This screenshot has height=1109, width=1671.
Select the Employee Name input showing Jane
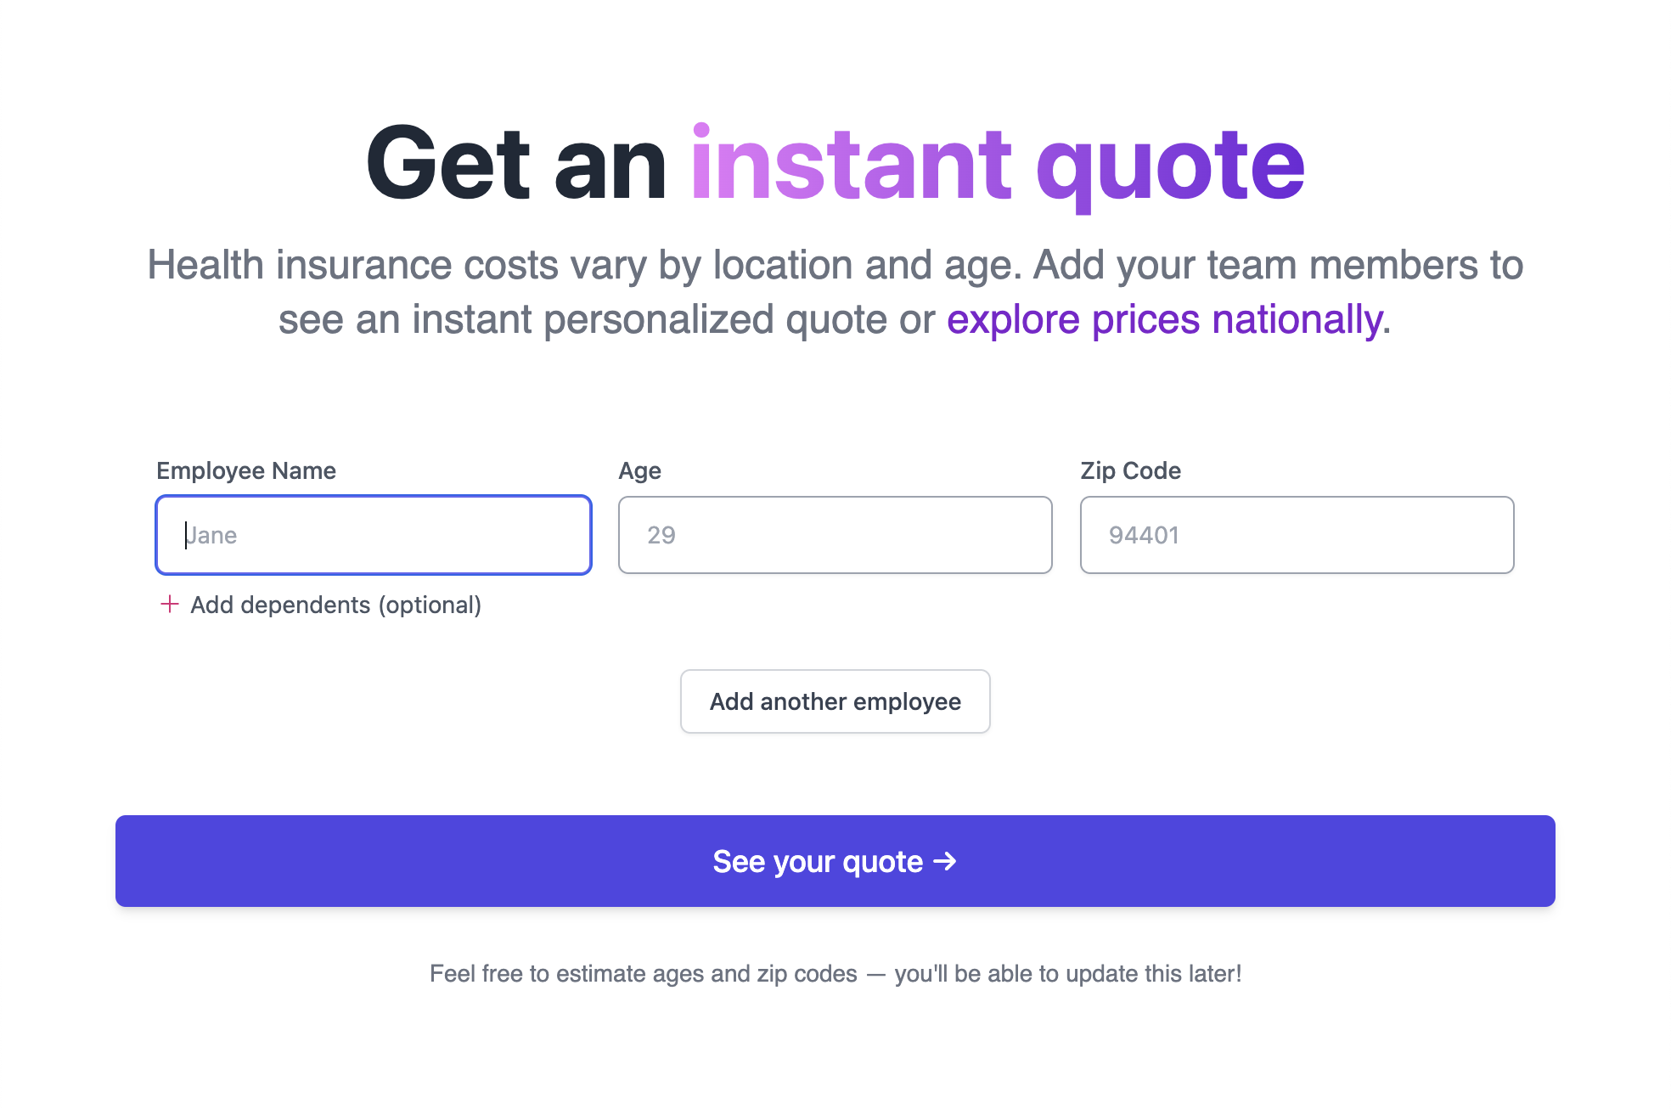(373, 535)
